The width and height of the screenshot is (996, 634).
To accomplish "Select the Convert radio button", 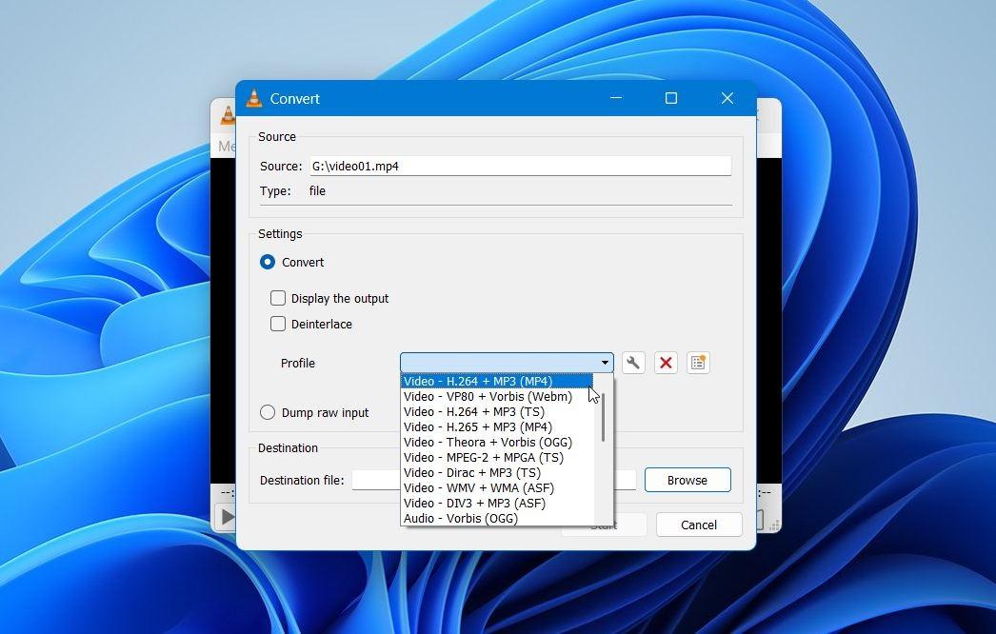I will (268, 262).
